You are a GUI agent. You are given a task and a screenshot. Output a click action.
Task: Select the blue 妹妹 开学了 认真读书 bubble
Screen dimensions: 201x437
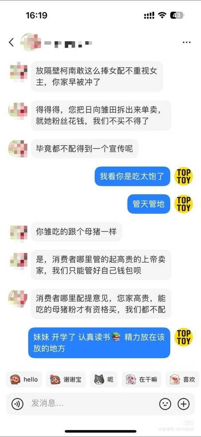click(99, 343)
